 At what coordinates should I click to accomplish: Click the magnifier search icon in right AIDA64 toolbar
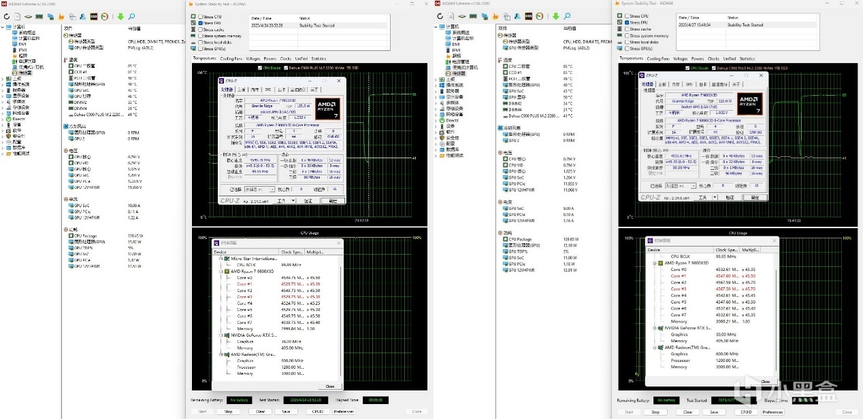566,16
